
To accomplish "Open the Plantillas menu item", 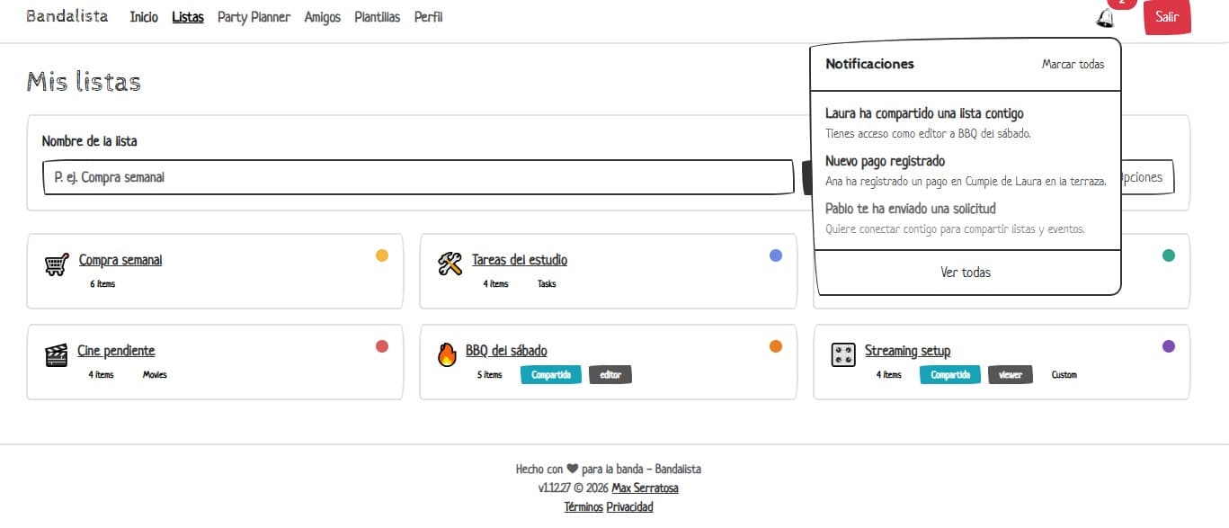I will click(x=377, y=17).
